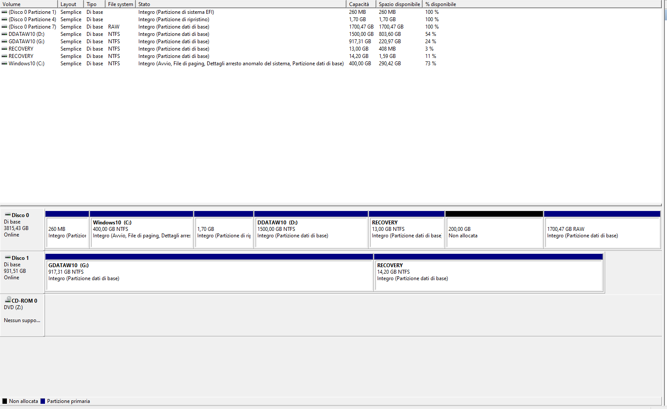Select the 1,70 GB partition block on Disco 0
Screen dimensions: 667x409
pyautogui.click(x=224, y=230)
